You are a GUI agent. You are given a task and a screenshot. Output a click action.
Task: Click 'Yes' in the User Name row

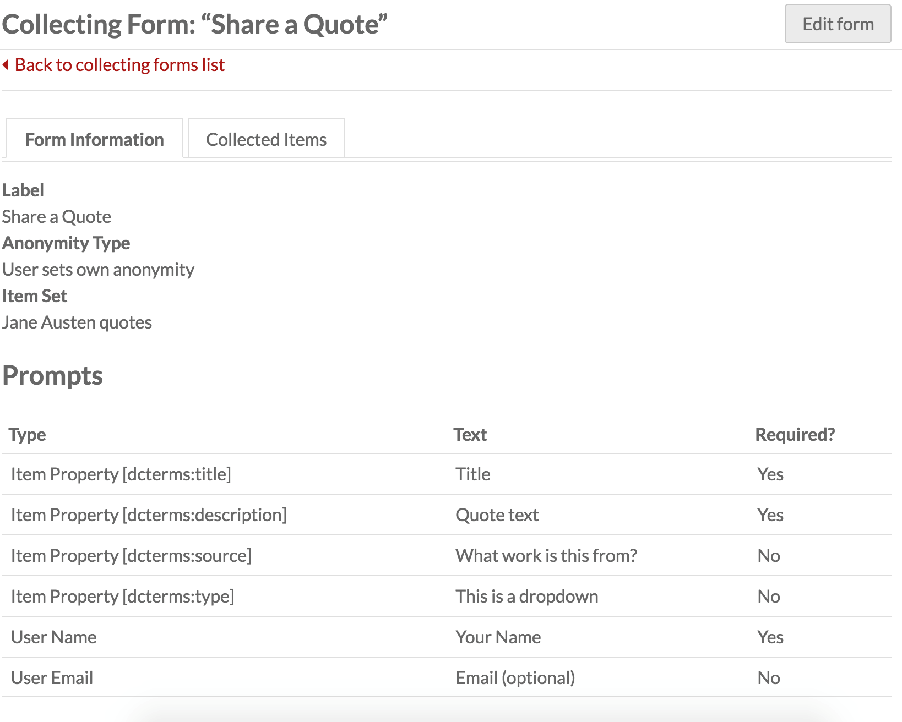pos(770,637)
